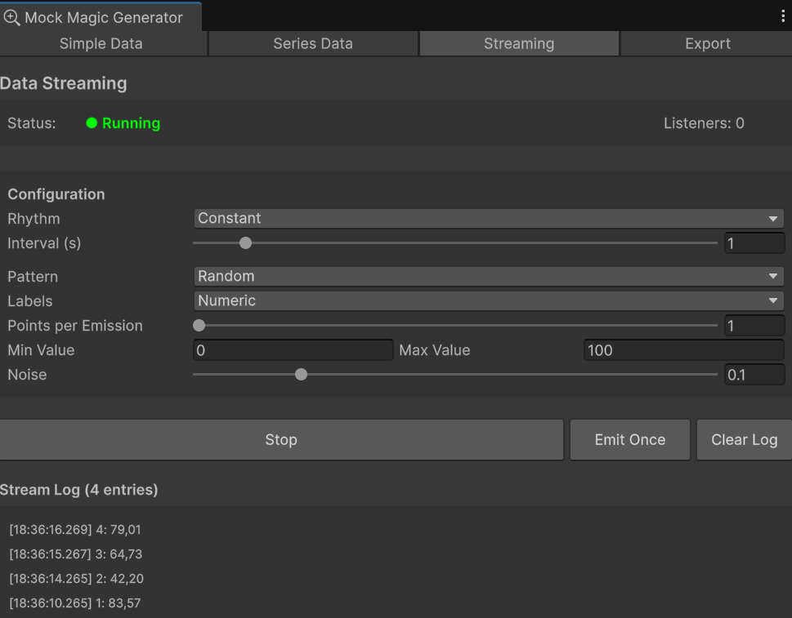Screen dimensions: 792x618
Task: Click the Noise slider handle
Action: pos(301,375)
